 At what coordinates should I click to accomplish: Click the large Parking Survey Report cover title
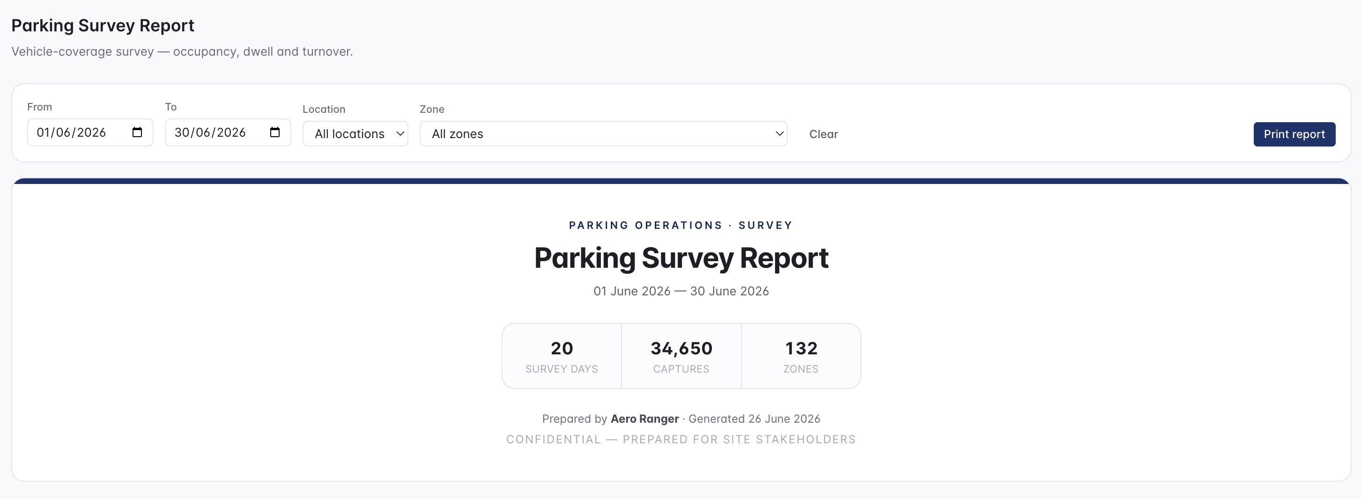click(681, 258)
